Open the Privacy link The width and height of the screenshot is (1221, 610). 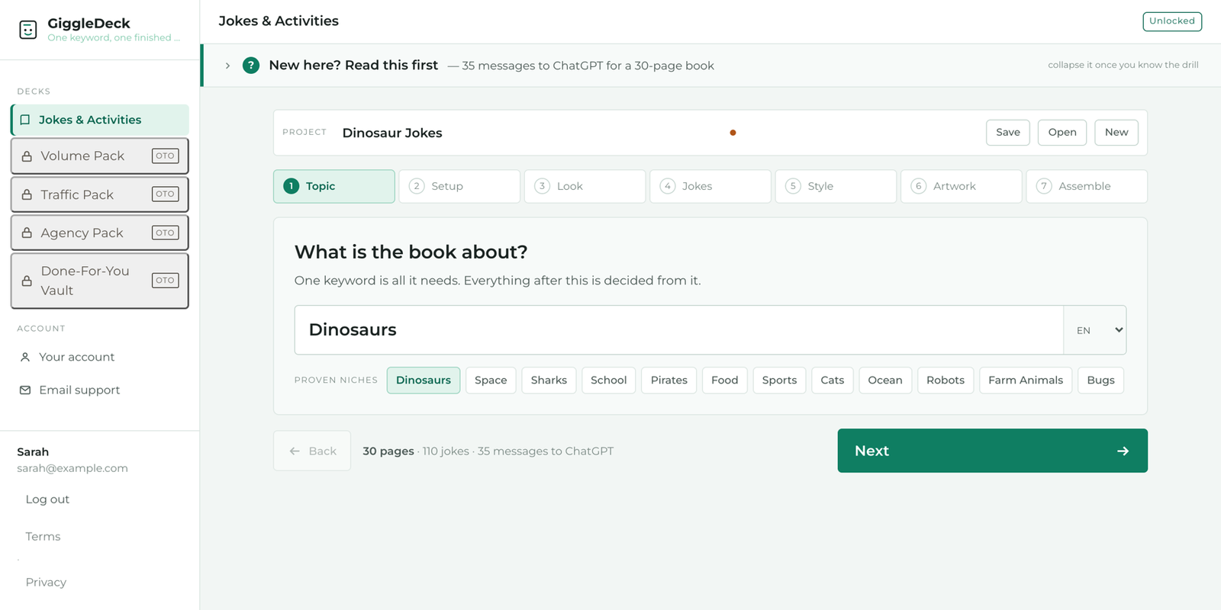(46, 583)
